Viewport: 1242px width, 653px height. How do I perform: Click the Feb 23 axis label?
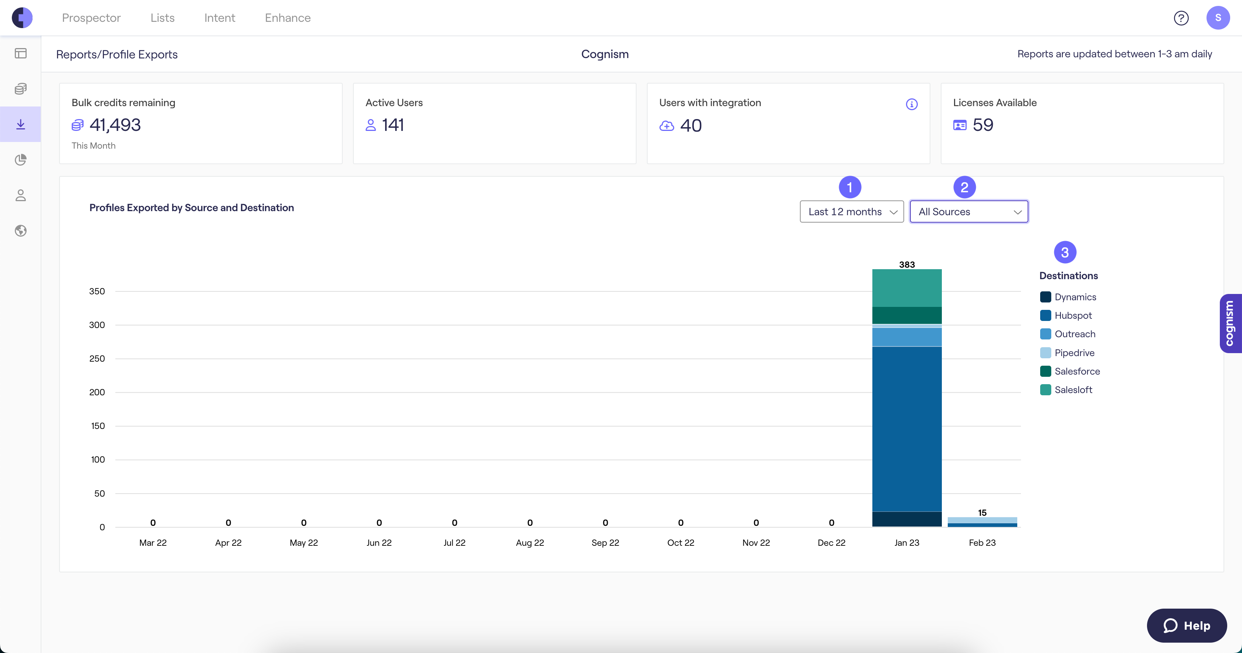[x=982, y=542]
